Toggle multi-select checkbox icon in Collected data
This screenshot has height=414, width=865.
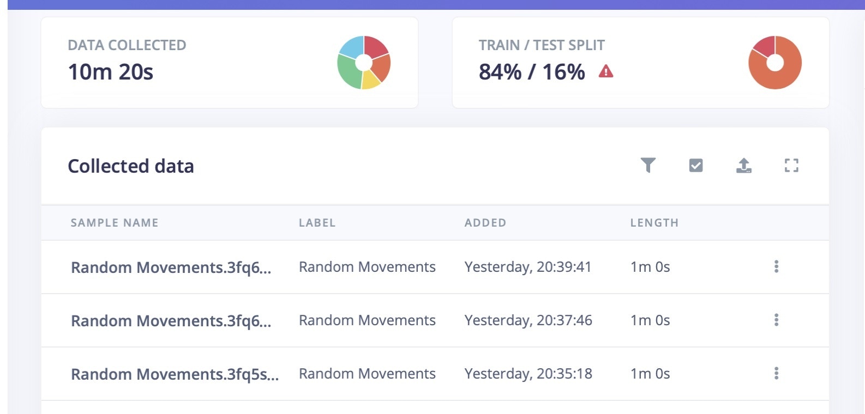point(696,165)
